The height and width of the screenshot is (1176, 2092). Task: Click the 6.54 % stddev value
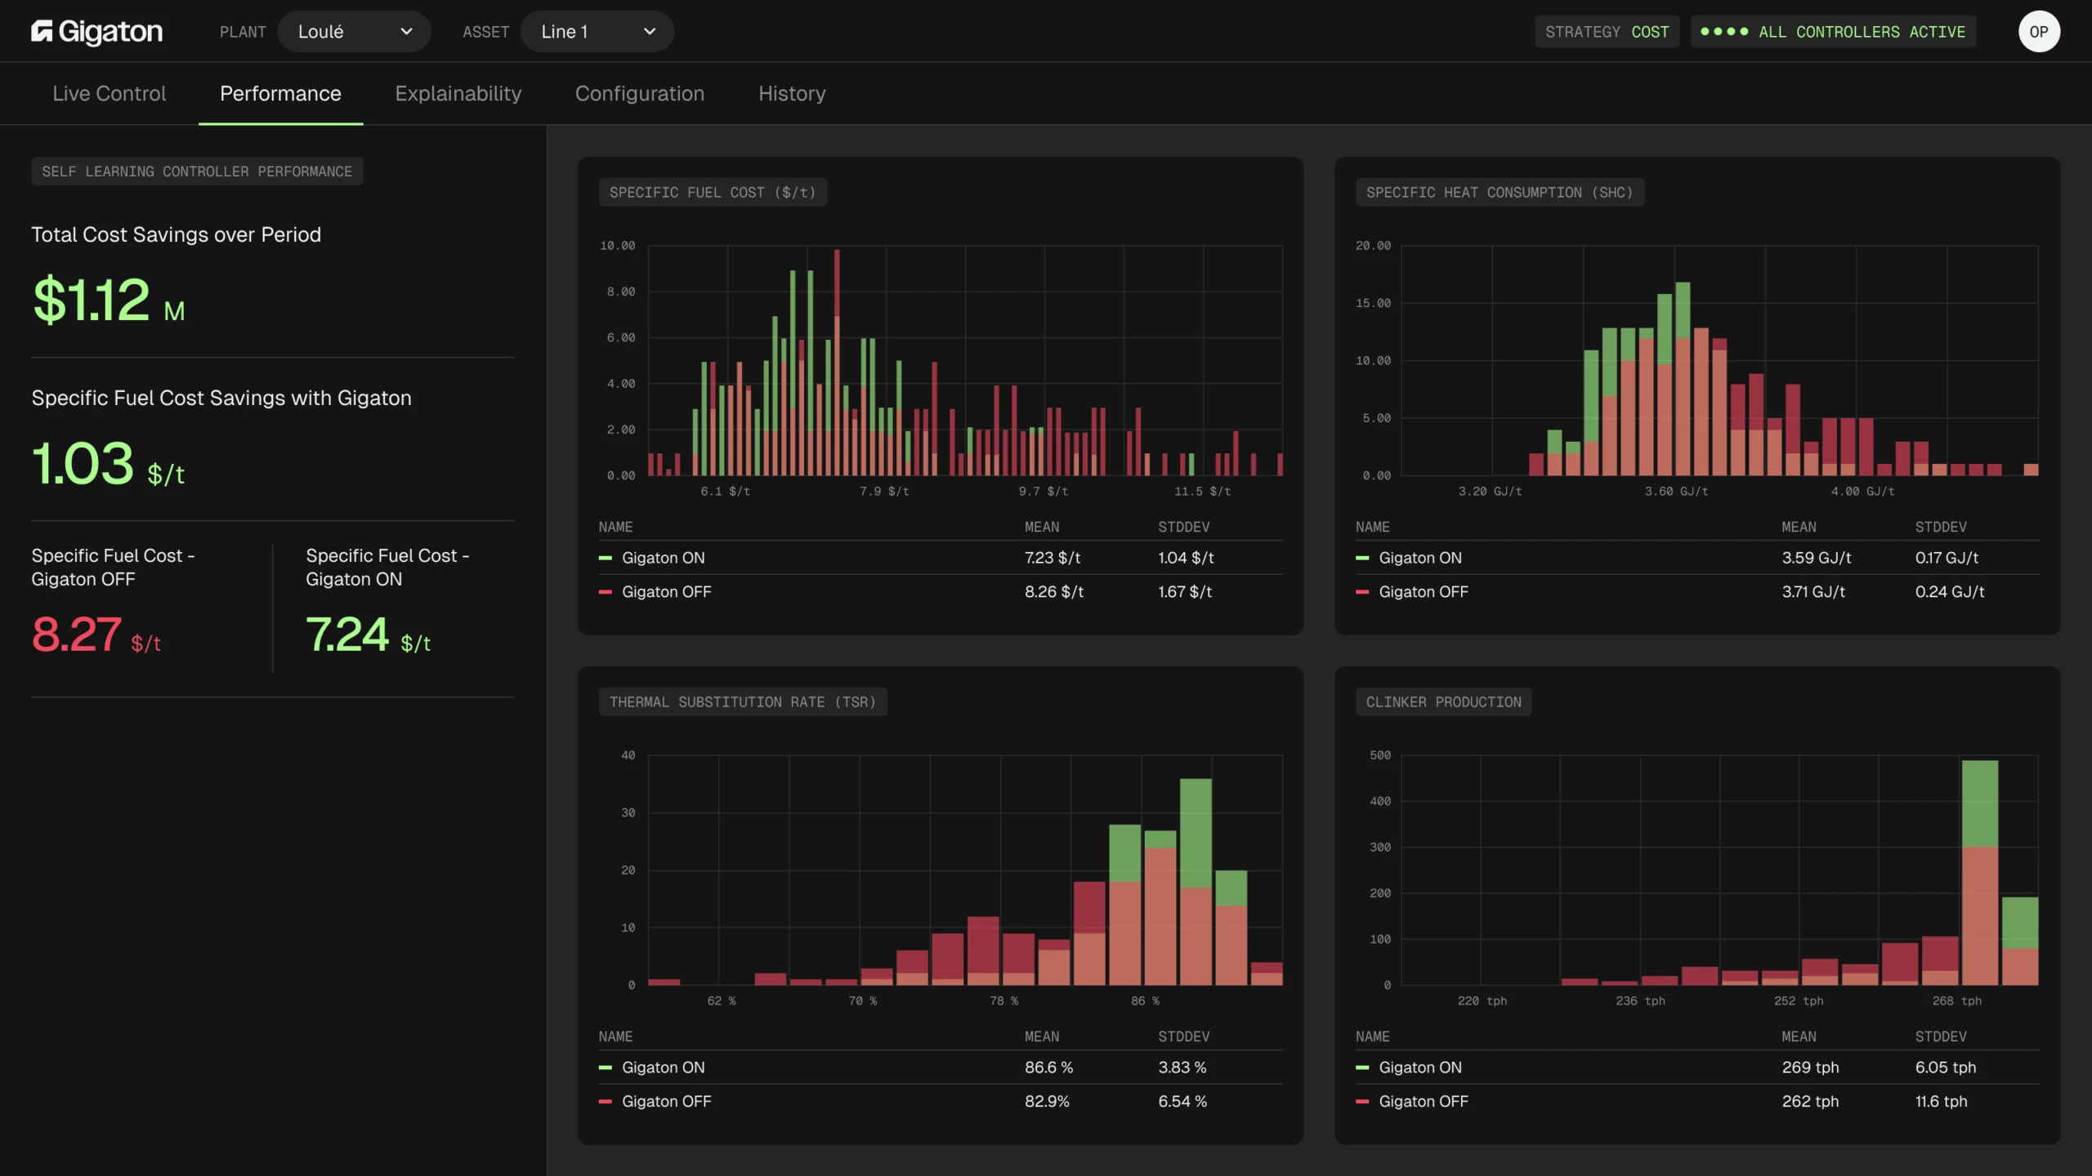pos(1182,1102)
